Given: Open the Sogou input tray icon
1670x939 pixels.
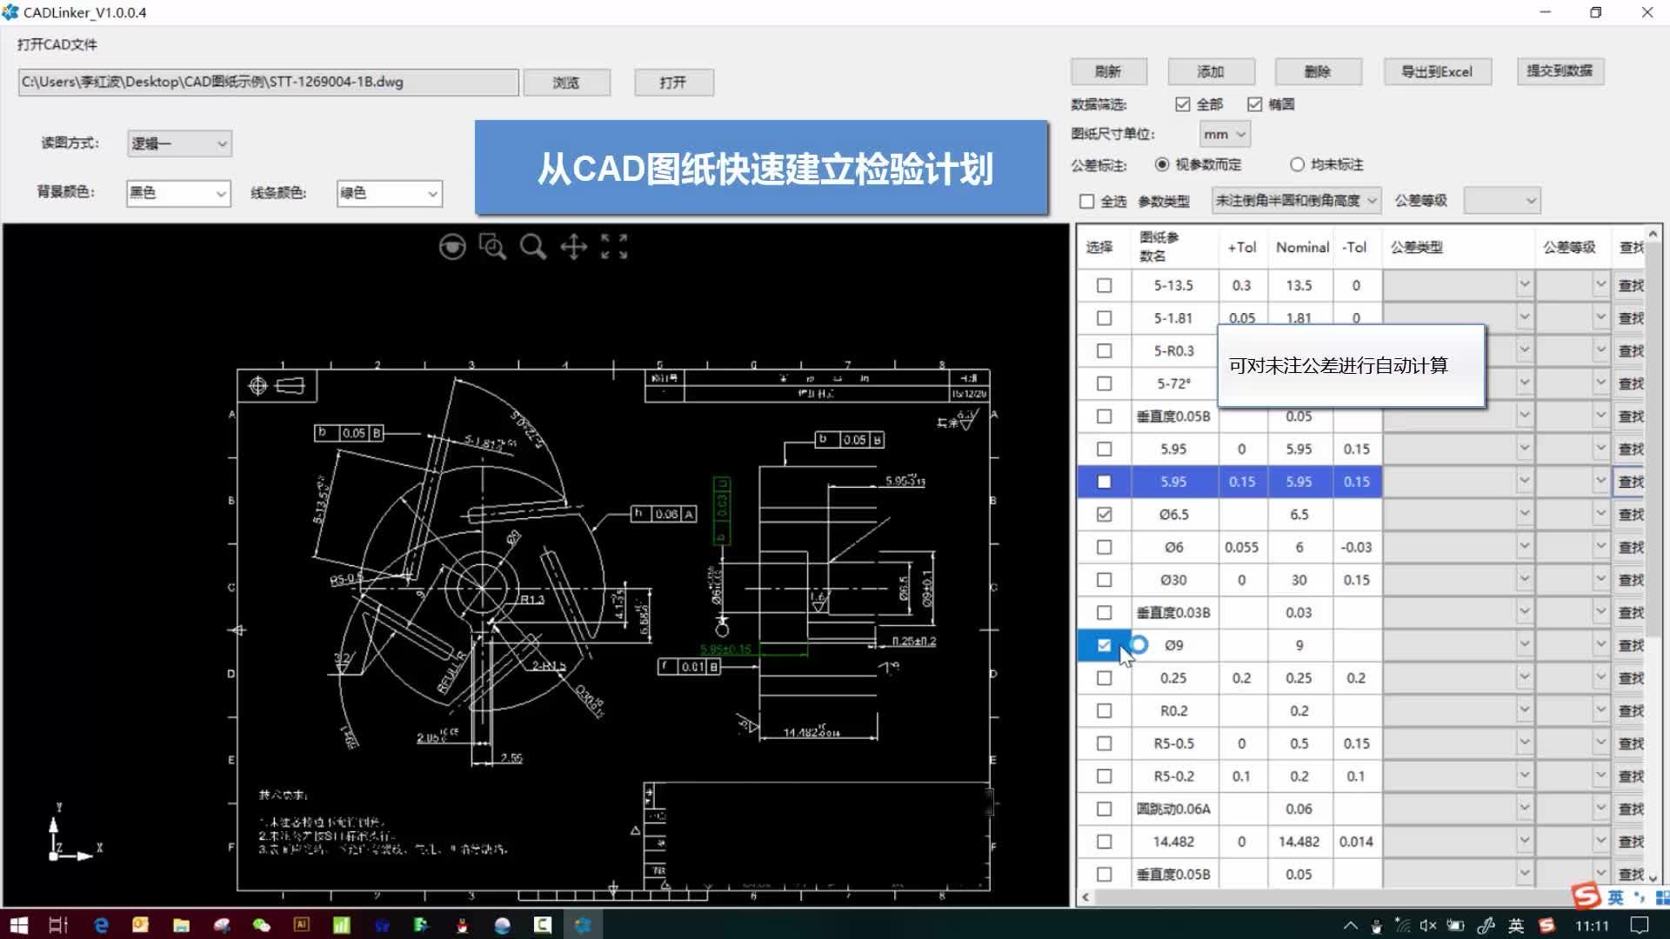Looking at the screenshot, I should [1546, 924].
